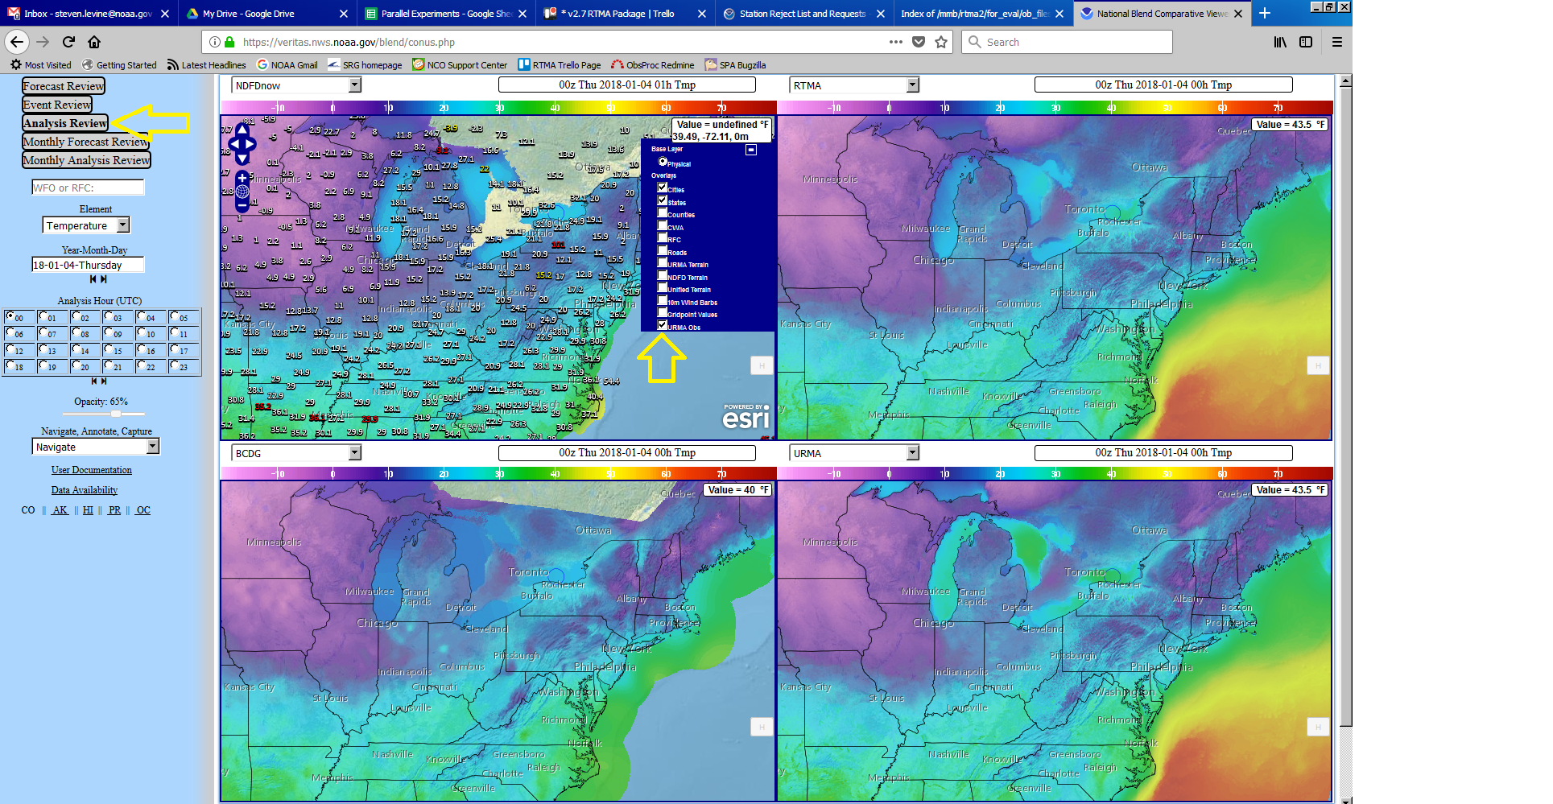This screenshot has width=1553, height=804.
Task: Open page actions ellipsis menu
Action: [896, 42]
